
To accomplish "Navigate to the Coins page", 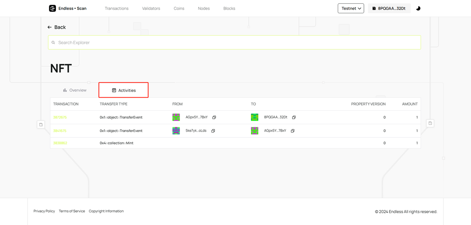I will pos(179,8).
